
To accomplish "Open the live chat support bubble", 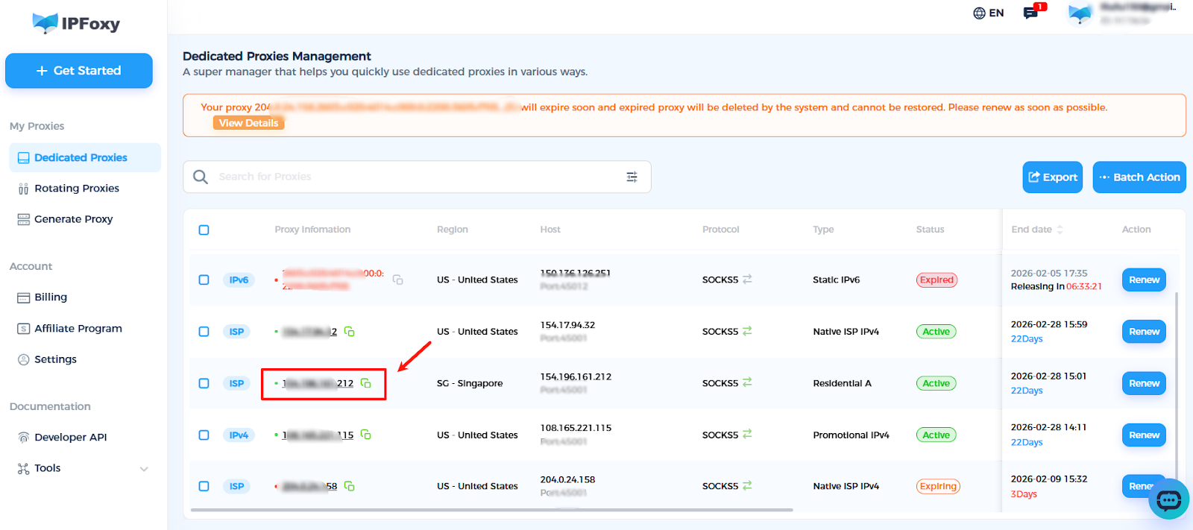I will 1168,499.
